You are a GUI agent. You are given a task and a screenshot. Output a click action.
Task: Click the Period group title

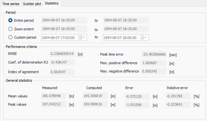tap(11, 12)
